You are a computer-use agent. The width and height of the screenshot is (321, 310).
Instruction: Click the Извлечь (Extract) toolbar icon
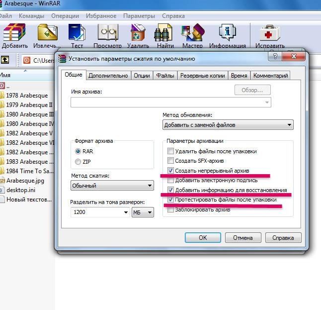(48, 32)
